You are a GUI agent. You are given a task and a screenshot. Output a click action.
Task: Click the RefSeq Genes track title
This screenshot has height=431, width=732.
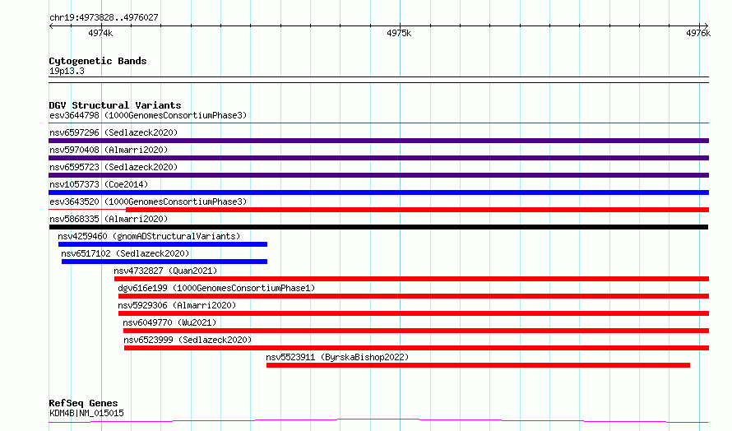tap(83, 403)
